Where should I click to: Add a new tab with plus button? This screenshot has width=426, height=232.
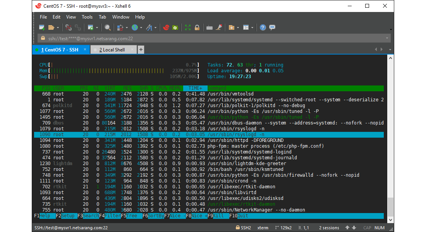pos(141,49)
